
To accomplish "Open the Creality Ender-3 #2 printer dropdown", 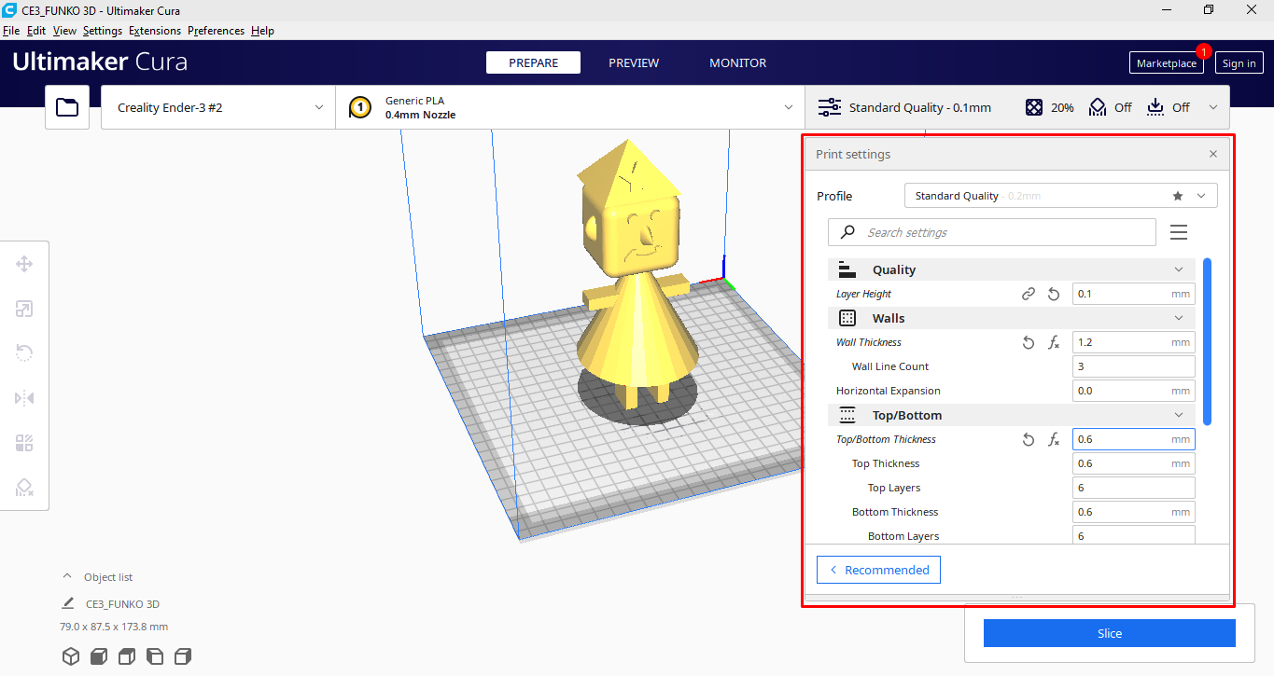I will pyautogui.click(x=218, y=107).
